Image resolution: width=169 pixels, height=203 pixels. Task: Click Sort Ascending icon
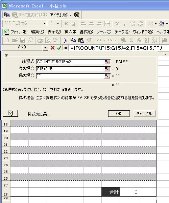tap(147, 40)
